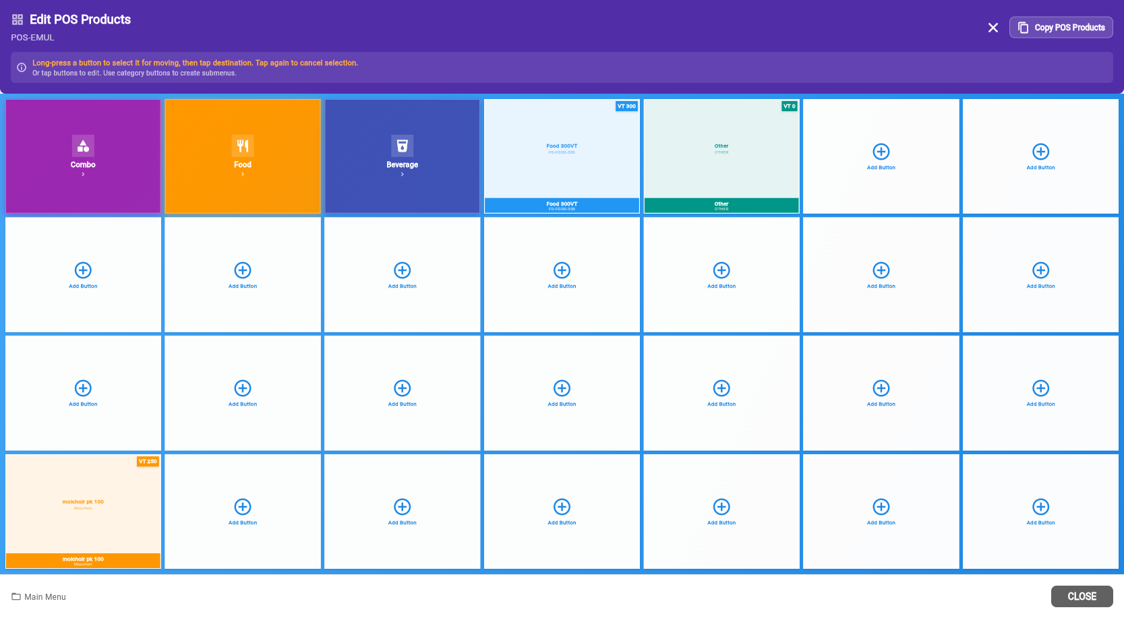
Task: Click the Combo shapes icon
Action: pos(83,146)
